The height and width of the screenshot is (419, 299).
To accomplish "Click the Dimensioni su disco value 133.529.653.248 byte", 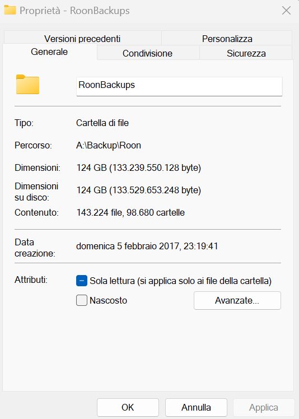I will pyautogui.click(x=155, y=190).
